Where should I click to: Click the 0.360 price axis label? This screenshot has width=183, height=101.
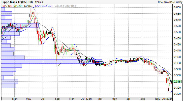(177, 75)
